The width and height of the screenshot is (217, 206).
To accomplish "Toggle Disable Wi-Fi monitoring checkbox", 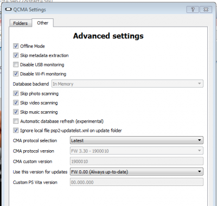I will [16, 74].
